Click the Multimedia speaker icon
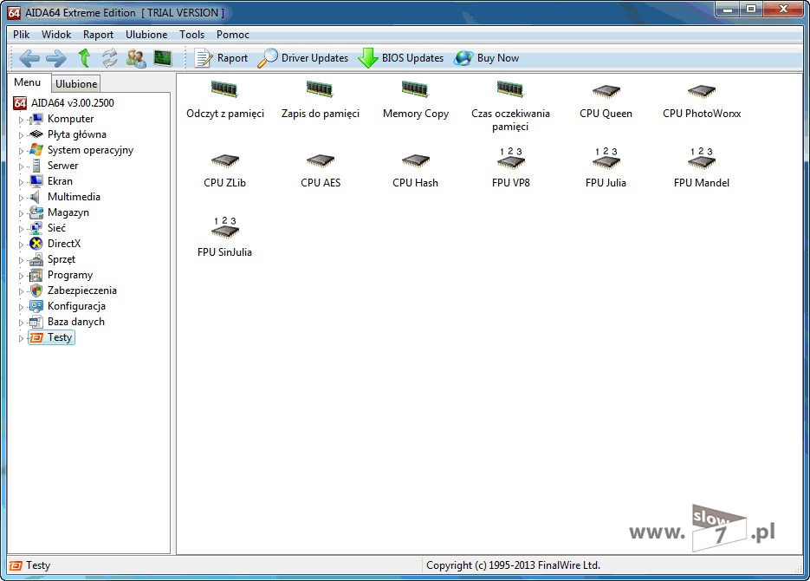The width and height of the screenshot is (810, 581). coord(36,197)
